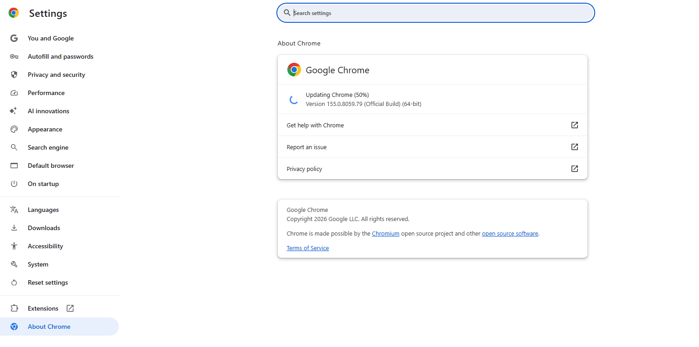Click the puzzle piece icon for Extensions

(14, 308)
